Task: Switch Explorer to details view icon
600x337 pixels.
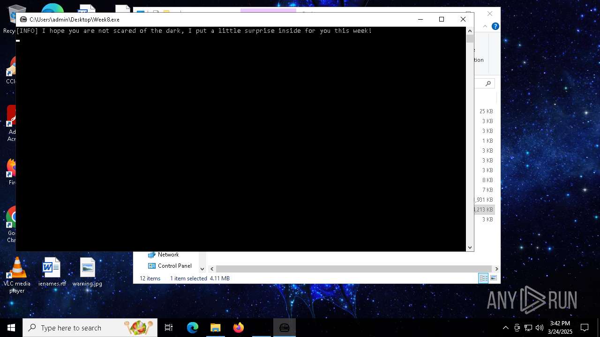Action: click(483, 278)
